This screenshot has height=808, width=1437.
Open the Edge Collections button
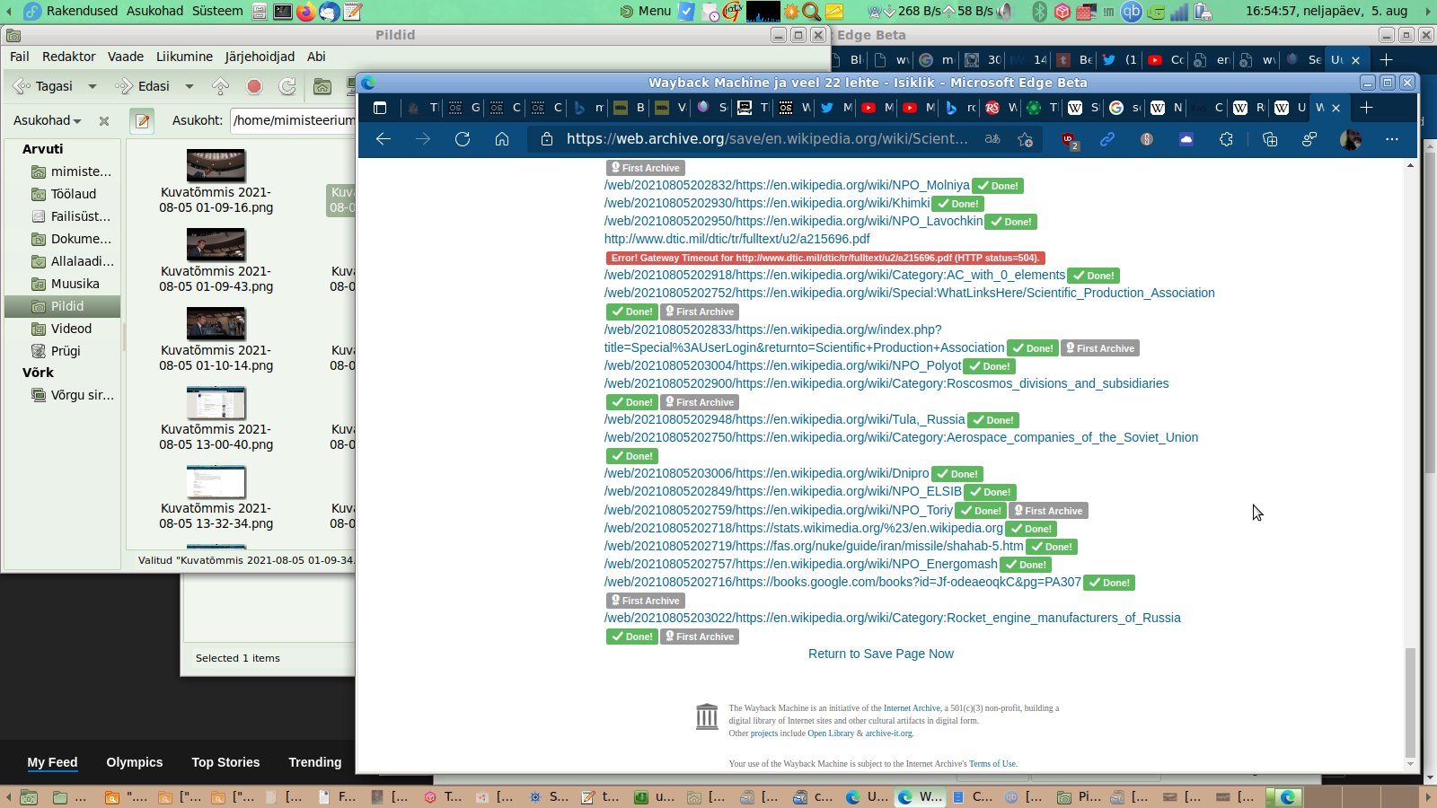tap(1269, 139)
